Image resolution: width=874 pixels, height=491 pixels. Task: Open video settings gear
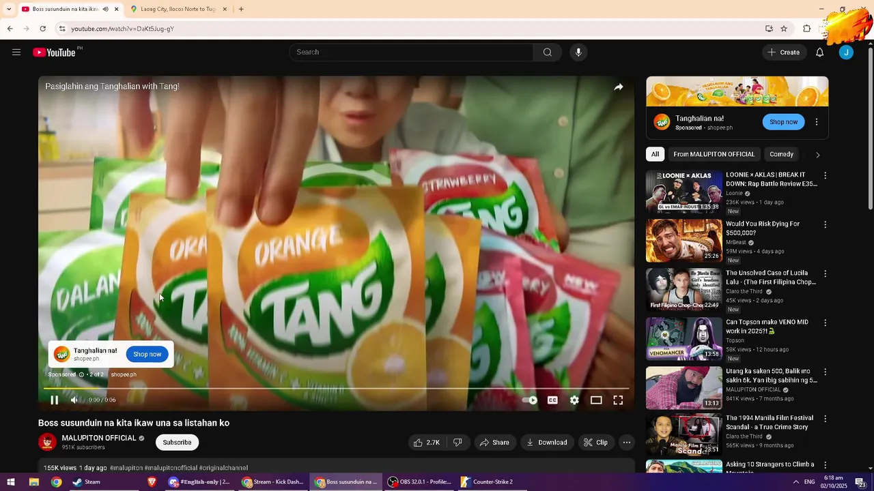pos(574,400)
